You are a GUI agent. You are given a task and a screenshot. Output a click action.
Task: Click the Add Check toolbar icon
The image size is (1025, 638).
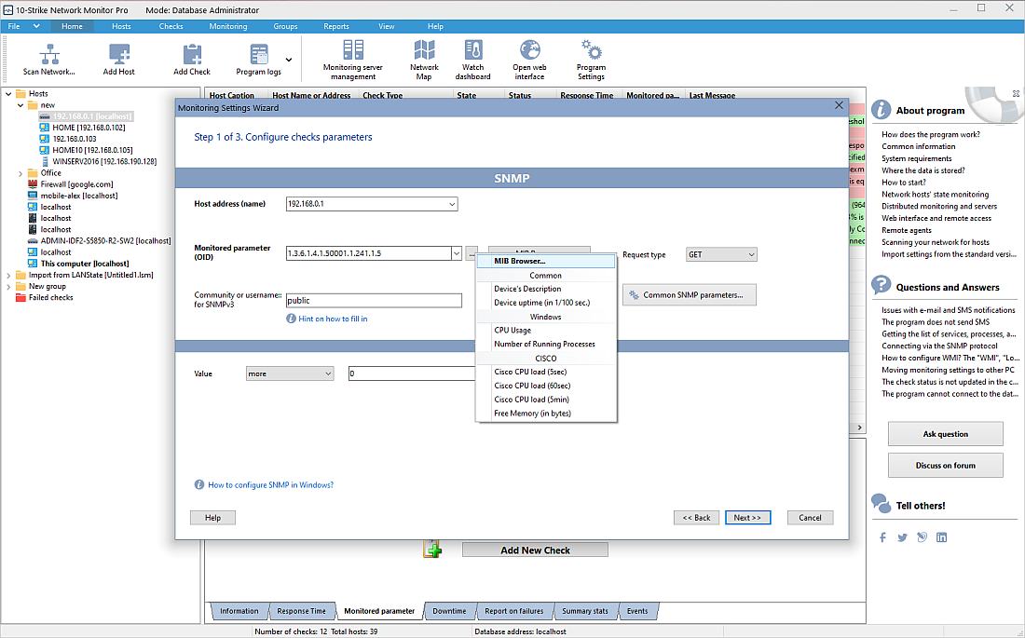tap(192, 54)
